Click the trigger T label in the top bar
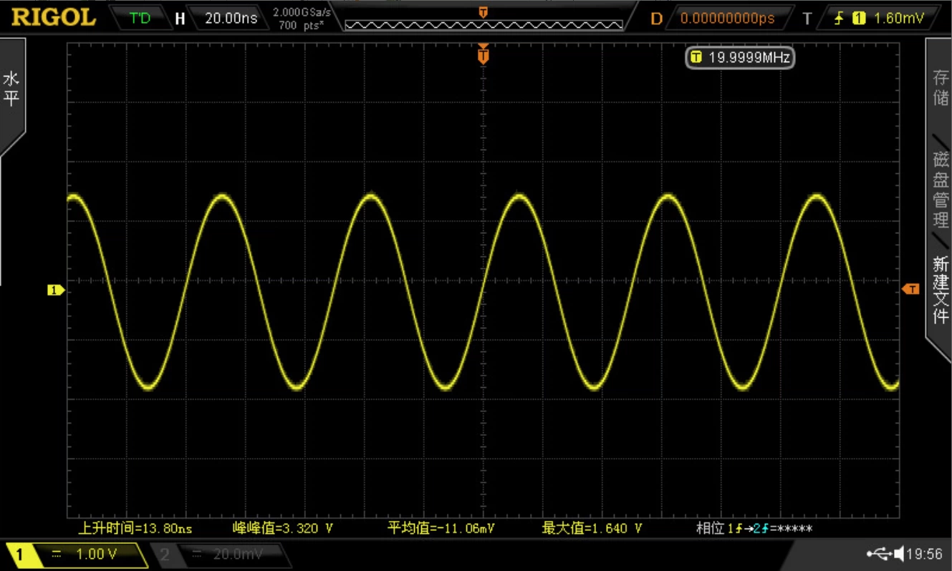The image size is (952, 571). 807,19
